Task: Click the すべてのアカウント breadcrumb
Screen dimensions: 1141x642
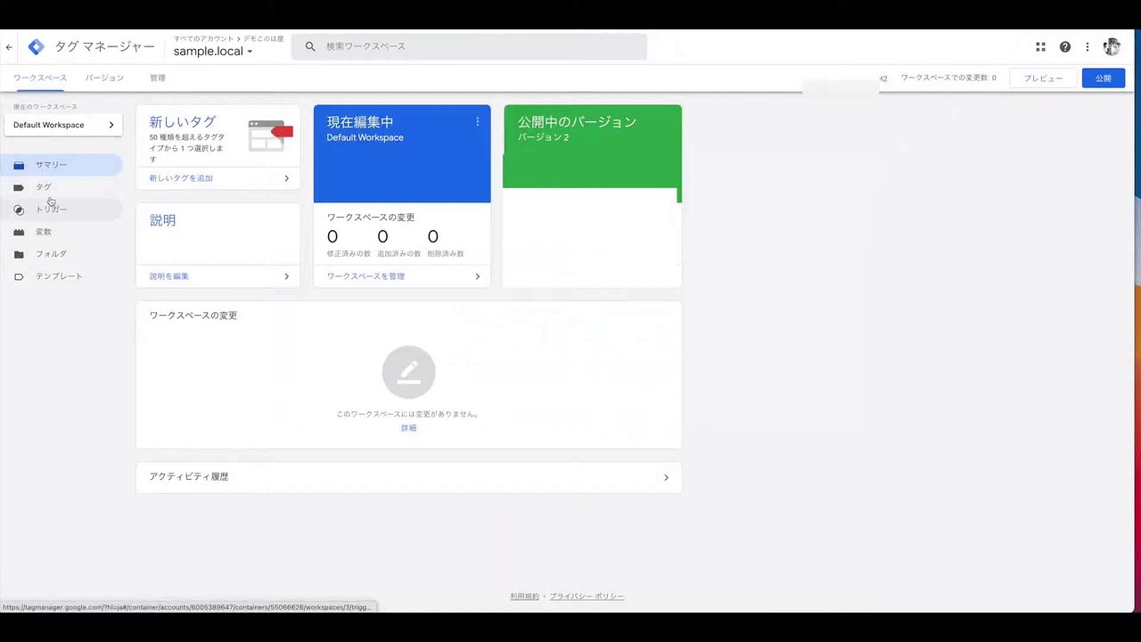Action: click(204, 39)
